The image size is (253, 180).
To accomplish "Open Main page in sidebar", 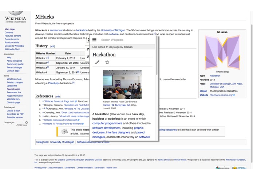I will point(10,29).
